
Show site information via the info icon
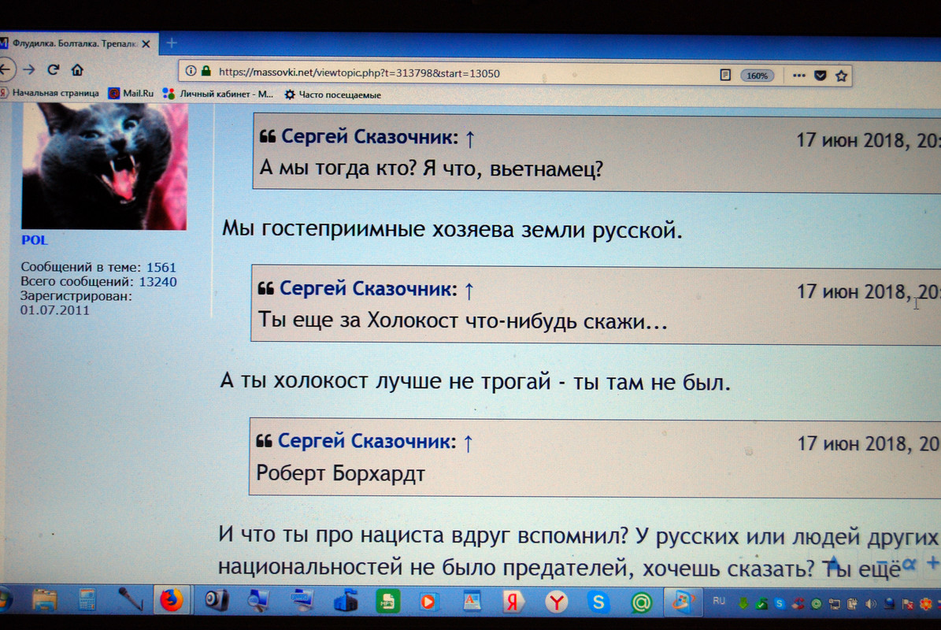pyautogui.click(x=191, y=71)
